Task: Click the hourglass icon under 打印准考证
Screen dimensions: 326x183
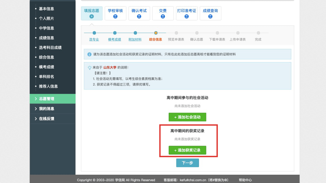Action: pyautogui.click(x=187, y=16)
